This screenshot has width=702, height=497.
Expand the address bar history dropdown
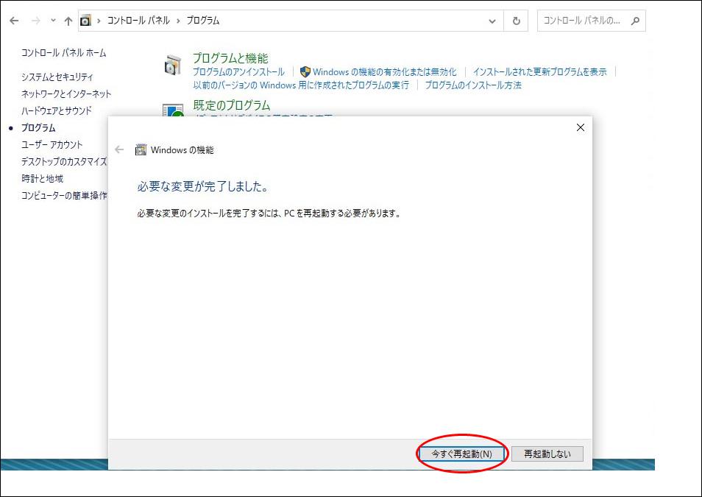pos(492,21)
